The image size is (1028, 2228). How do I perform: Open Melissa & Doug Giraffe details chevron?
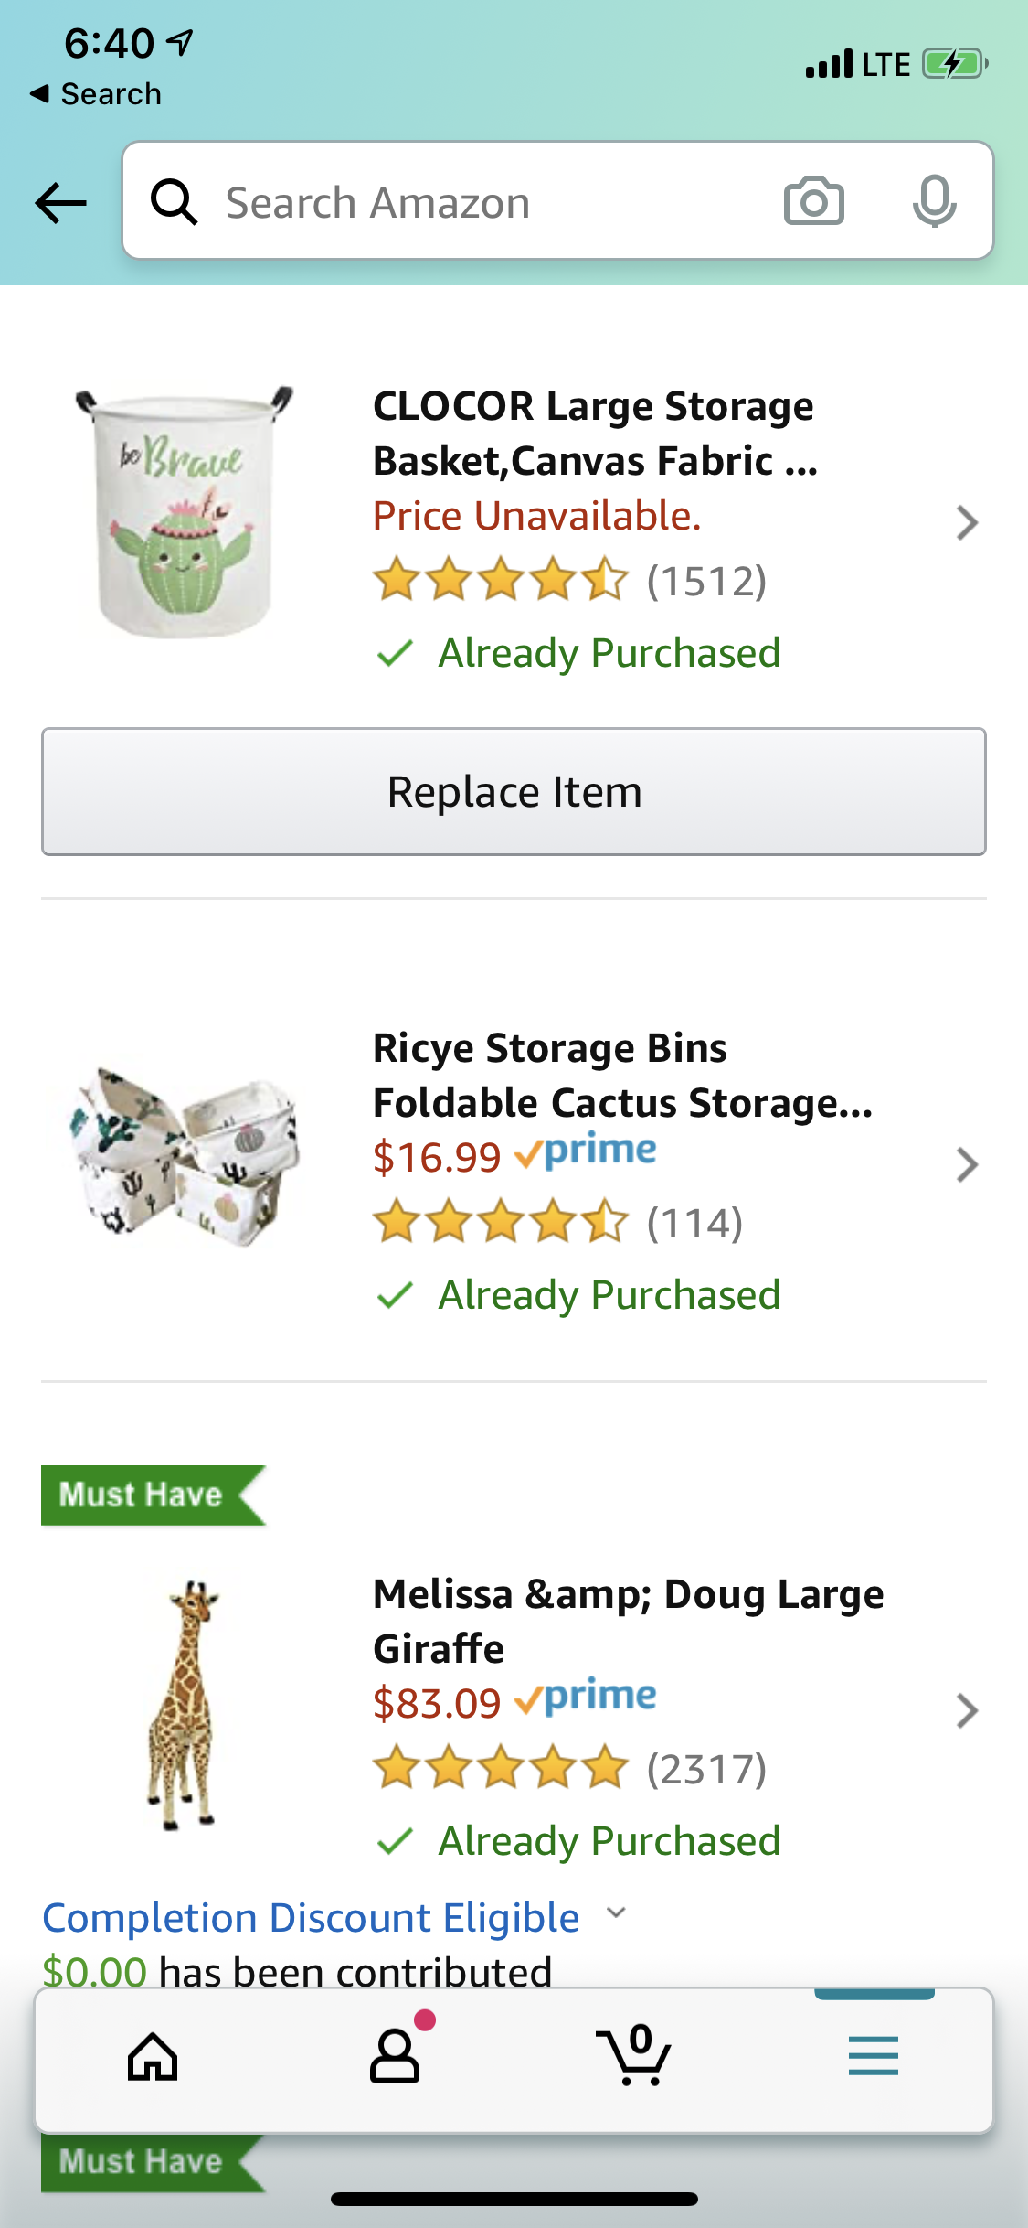click(x=967, y=1711)
